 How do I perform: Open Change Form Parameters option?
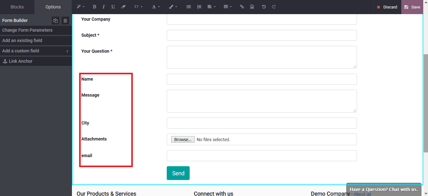[36, 30]
